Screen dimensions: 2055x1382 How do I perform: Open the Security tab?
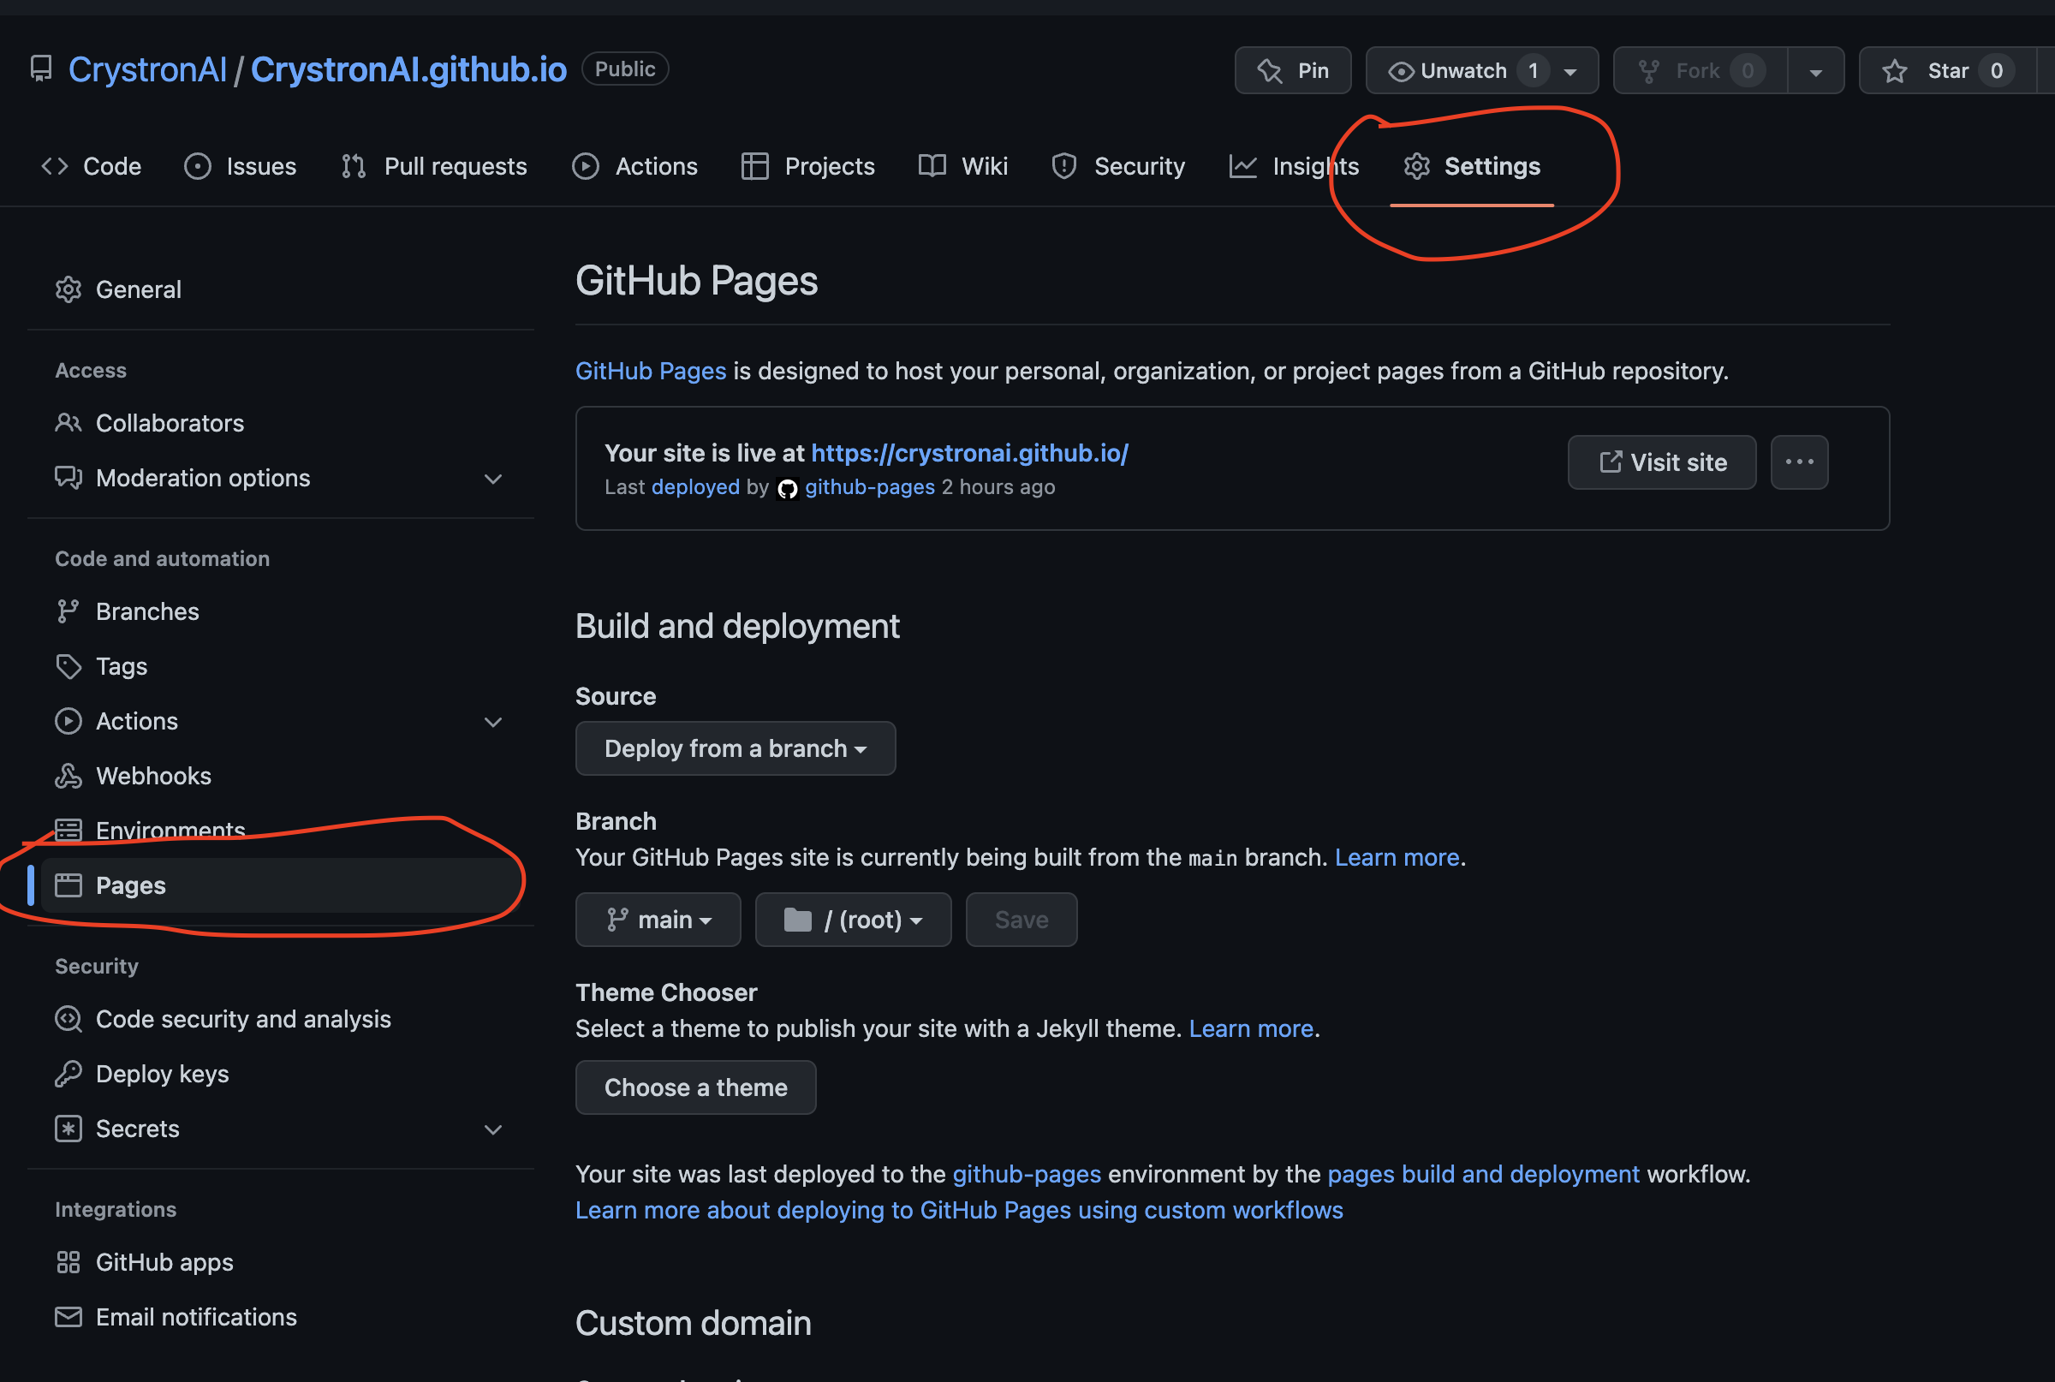(x=1118, y=166)
